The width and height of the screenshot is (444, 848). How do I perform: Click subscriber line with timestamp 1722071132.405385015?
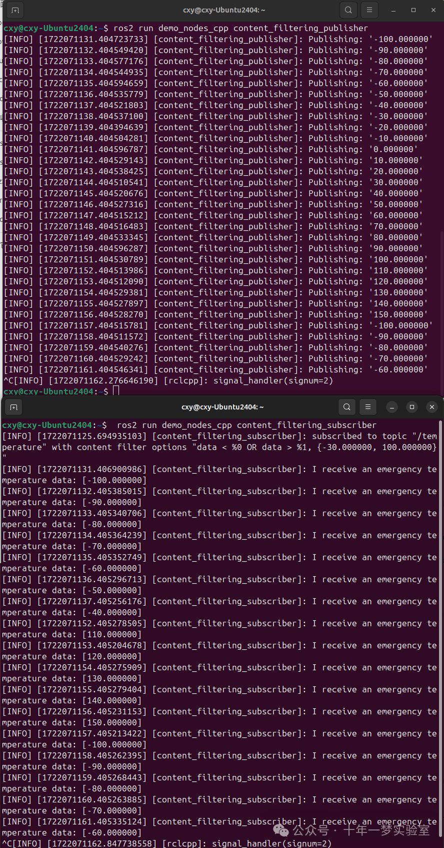click(x=220, y=497)
